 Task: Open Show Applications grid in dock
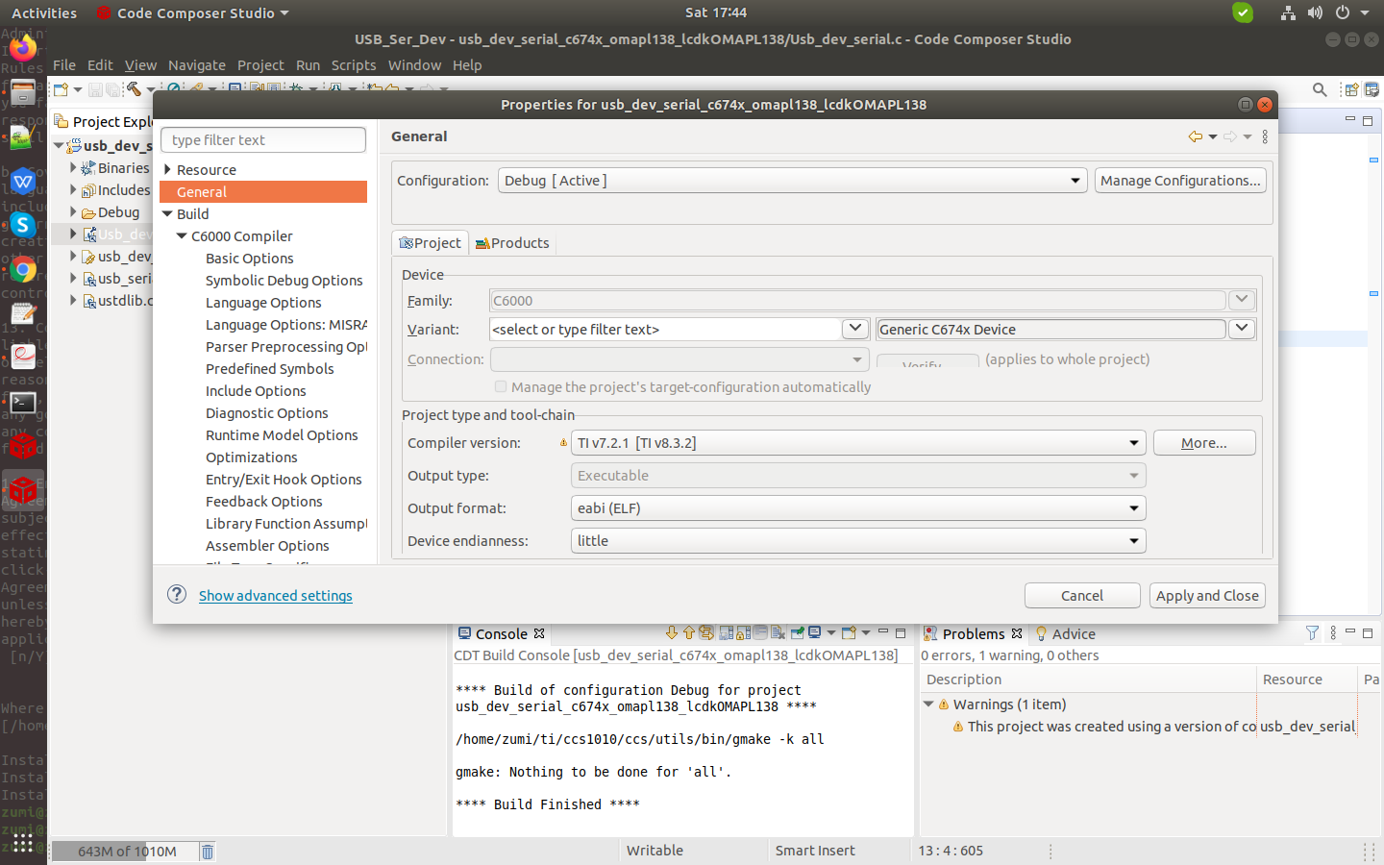coord(23,843)
